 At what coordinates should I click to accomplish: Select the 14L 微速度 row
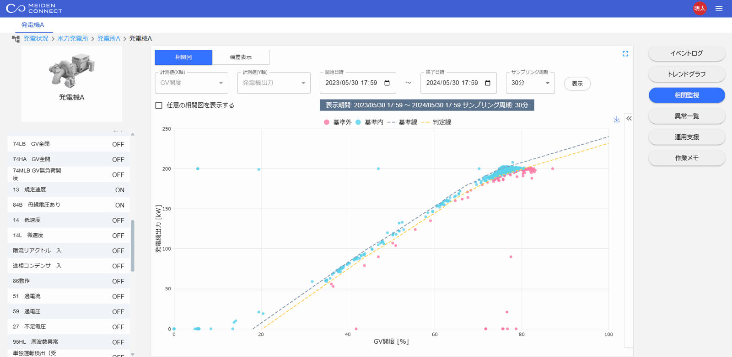point(69,236)
